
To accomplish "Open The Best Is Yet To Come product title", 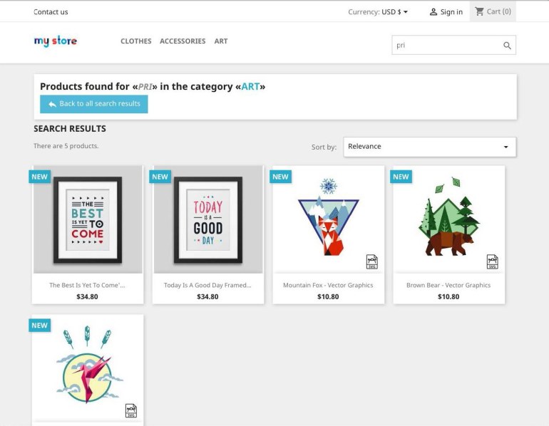I will (87, 285).
